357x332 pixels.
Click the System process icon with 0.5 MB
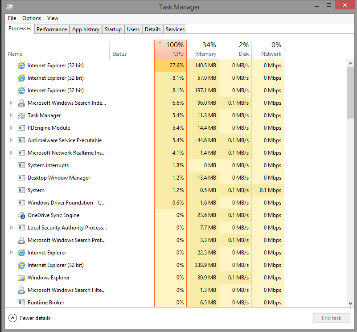[21, 190]
